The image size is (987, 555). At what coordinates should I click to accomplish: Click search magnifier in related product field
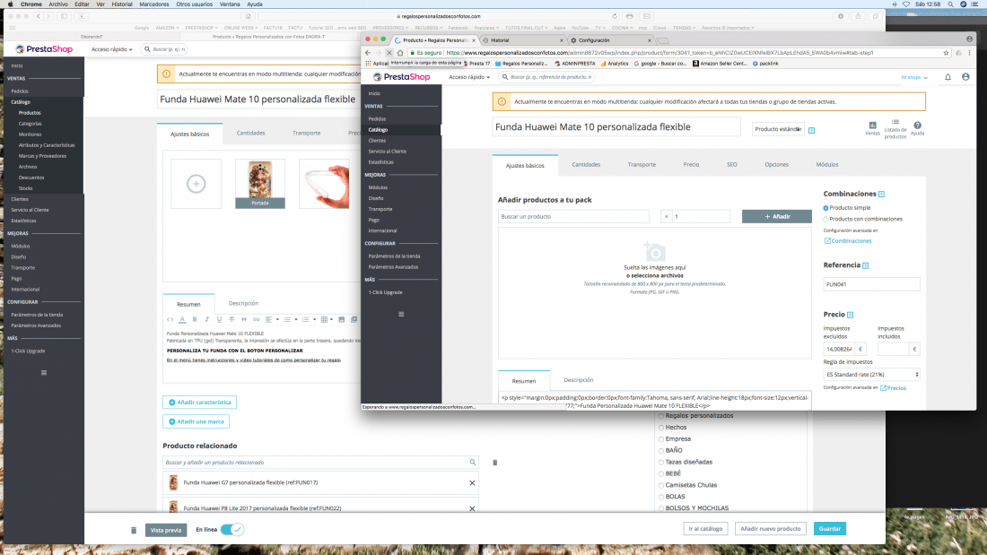pos(473,463)
